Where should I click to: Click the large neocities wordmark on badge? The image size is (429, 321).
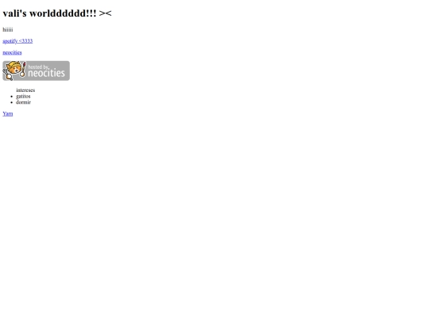tap(47, 73)
